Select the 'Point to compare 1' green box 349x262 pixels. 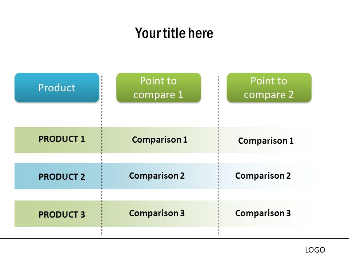(159, 88)
